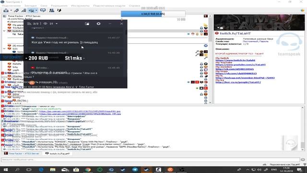This screenshot has height=173, width=307.
Task: Open the viewer count dropdown in the overlay
Action: (x=57, y=24)
